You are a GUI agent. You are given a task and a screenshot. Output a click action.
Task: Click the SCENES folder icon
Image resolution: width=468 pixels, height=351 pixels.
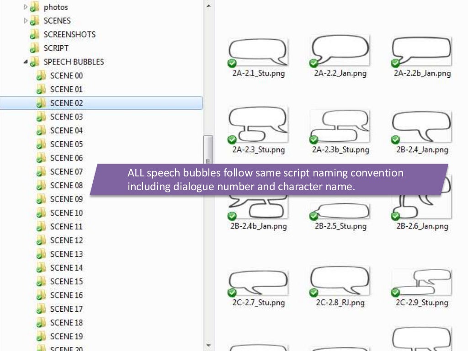click(x=35, y=21)
